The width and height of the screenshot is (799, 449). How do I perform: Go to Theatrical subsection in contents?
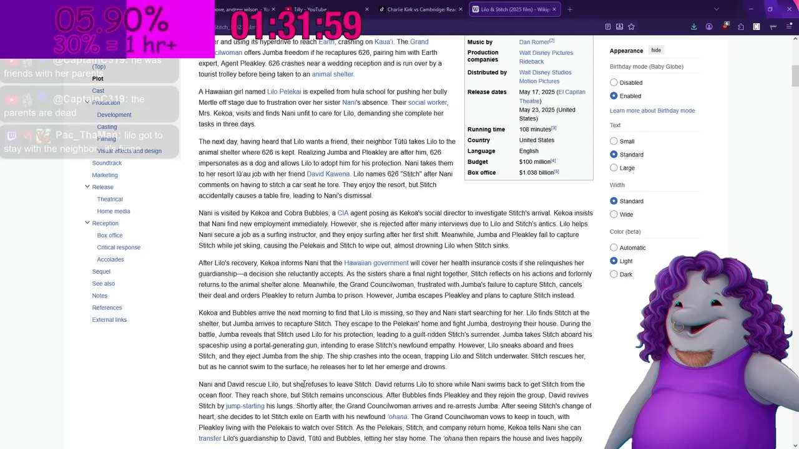pos(110,200)
